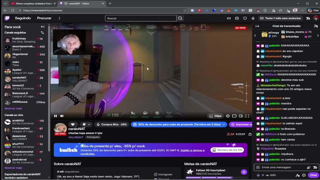Click the Twitch search field Buscar
The width and height of the screenshot is (320, 180).
(x=141, y=18)
